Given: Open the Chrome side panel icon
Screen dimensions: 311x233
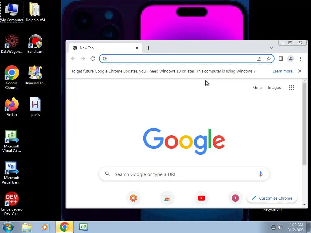Looking at the screenshot, I should tap(281, 59).
